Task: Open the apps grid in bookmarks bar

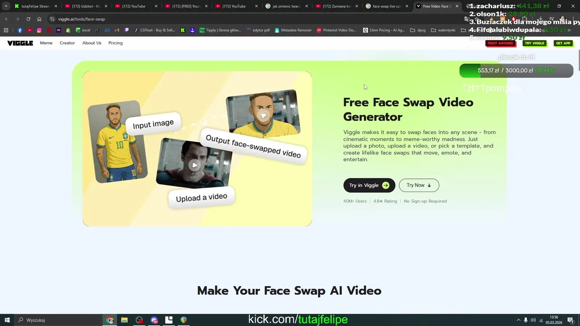Action: pos(6,30)
